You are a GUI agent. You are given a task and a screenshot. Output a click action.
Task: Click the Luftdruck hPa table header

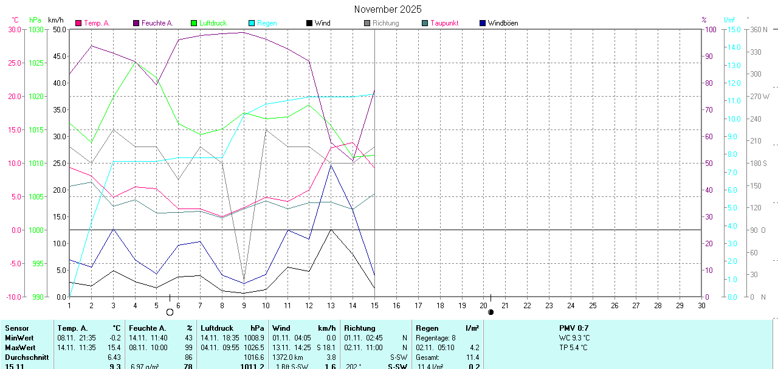[233, 328]
